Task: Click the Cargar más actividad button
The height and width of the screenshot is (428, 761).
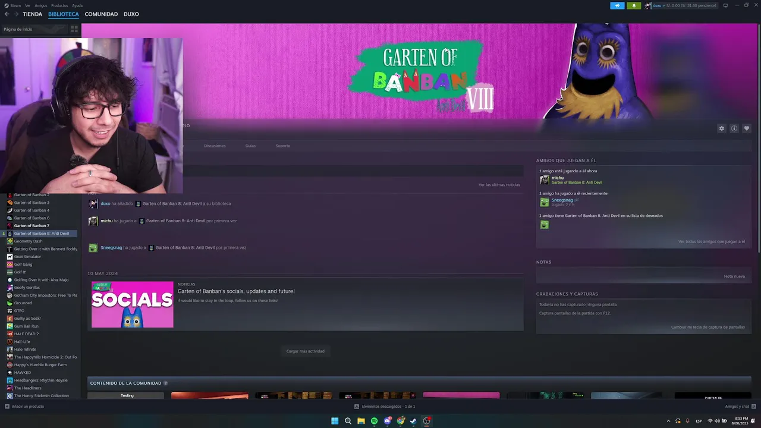Action: [x=306, y=351]
